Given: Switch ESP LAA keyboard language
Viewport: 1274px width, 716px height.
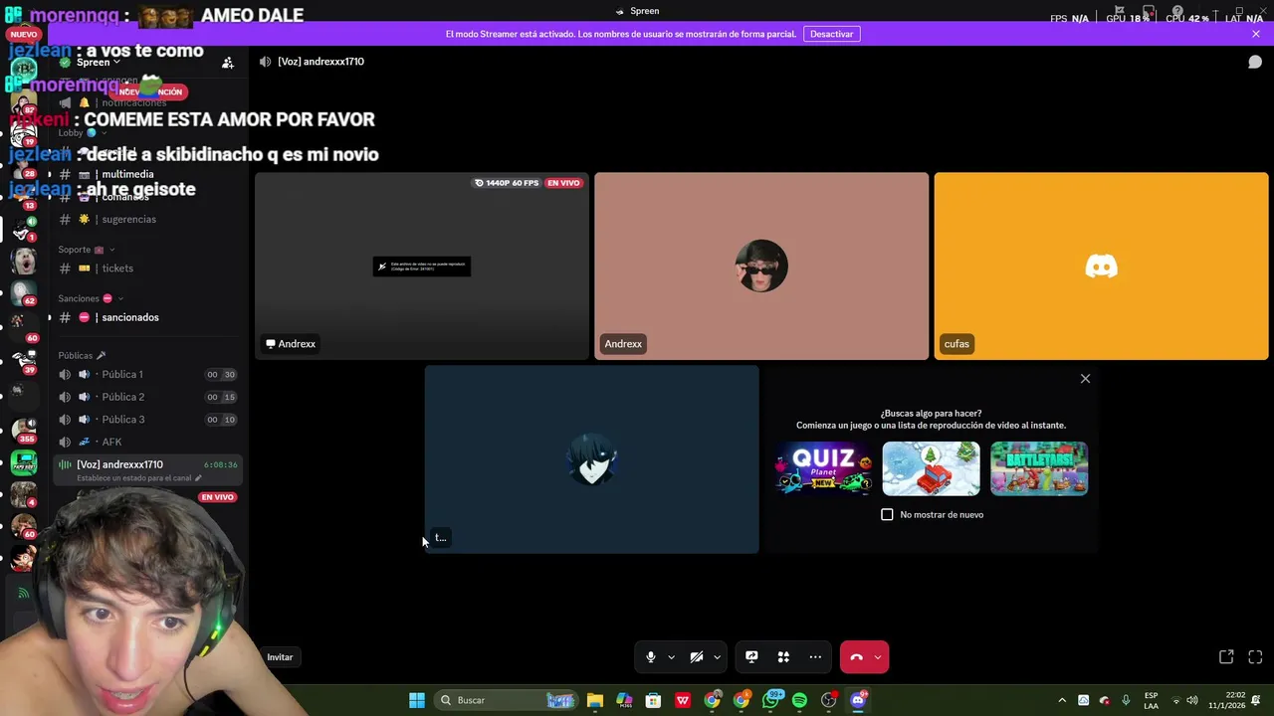Looking at the screenshot, I should (x=1151, y=700).
